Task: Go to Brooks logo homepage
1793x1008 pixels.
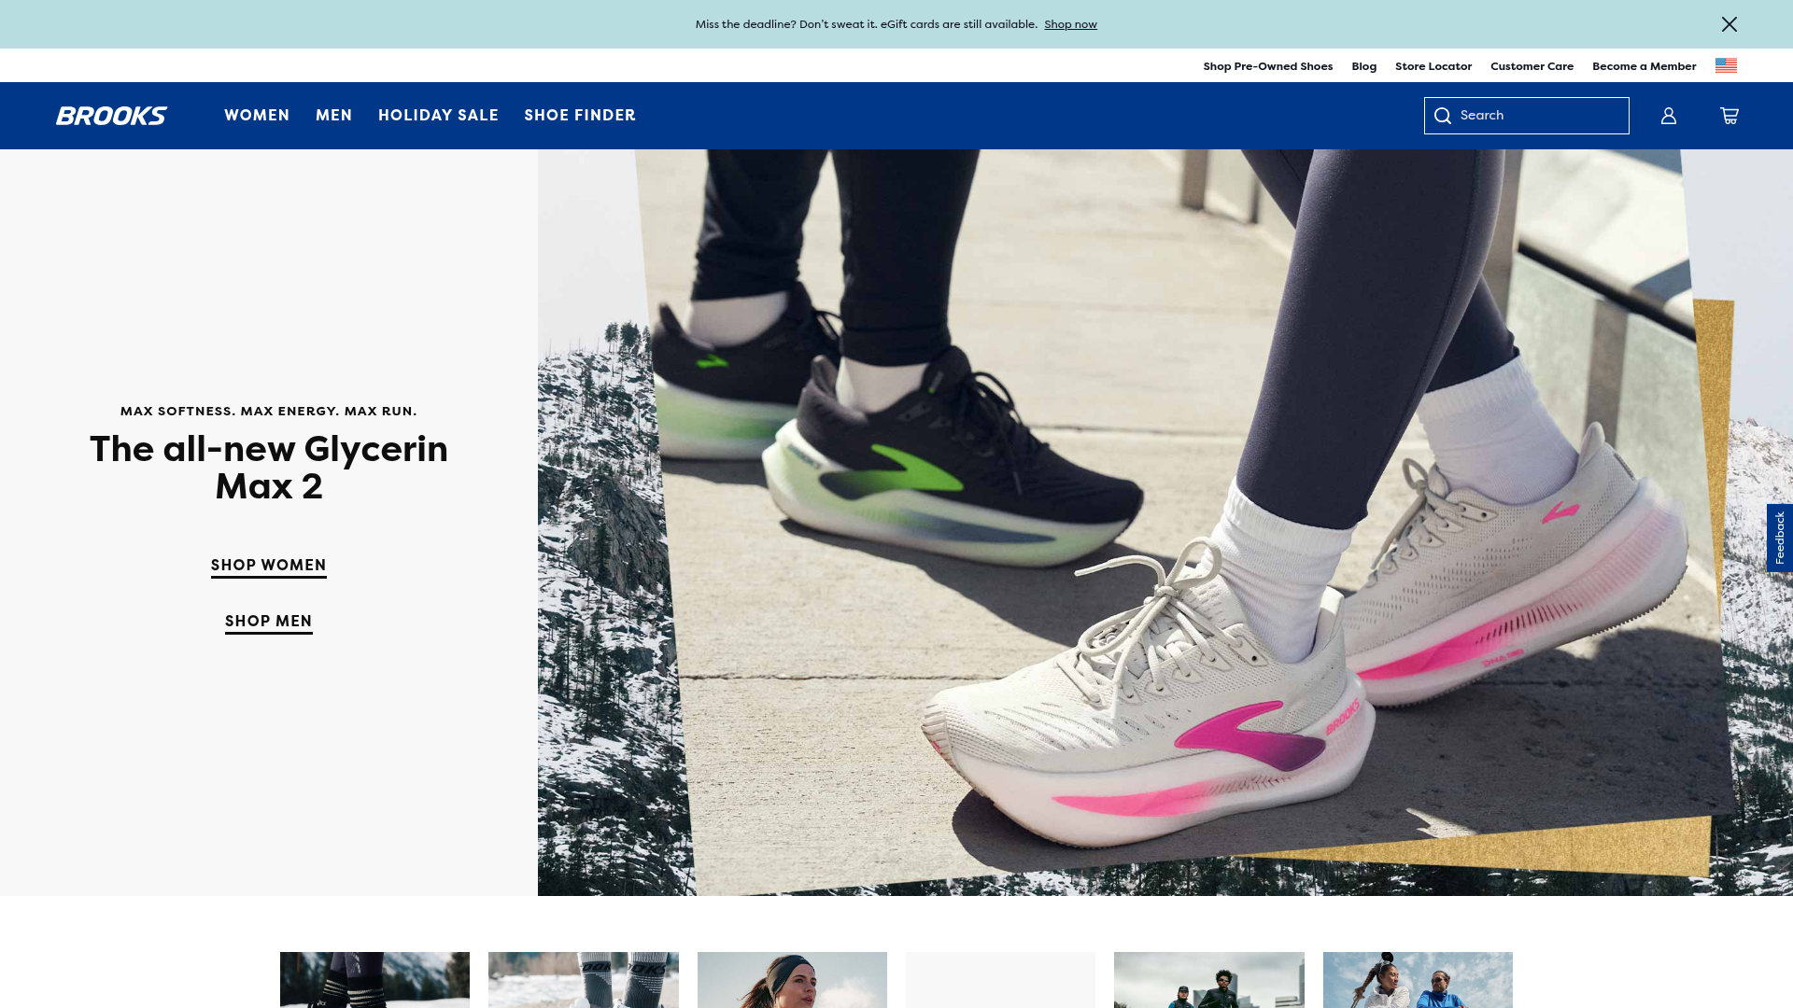Action: click(111, 116)
